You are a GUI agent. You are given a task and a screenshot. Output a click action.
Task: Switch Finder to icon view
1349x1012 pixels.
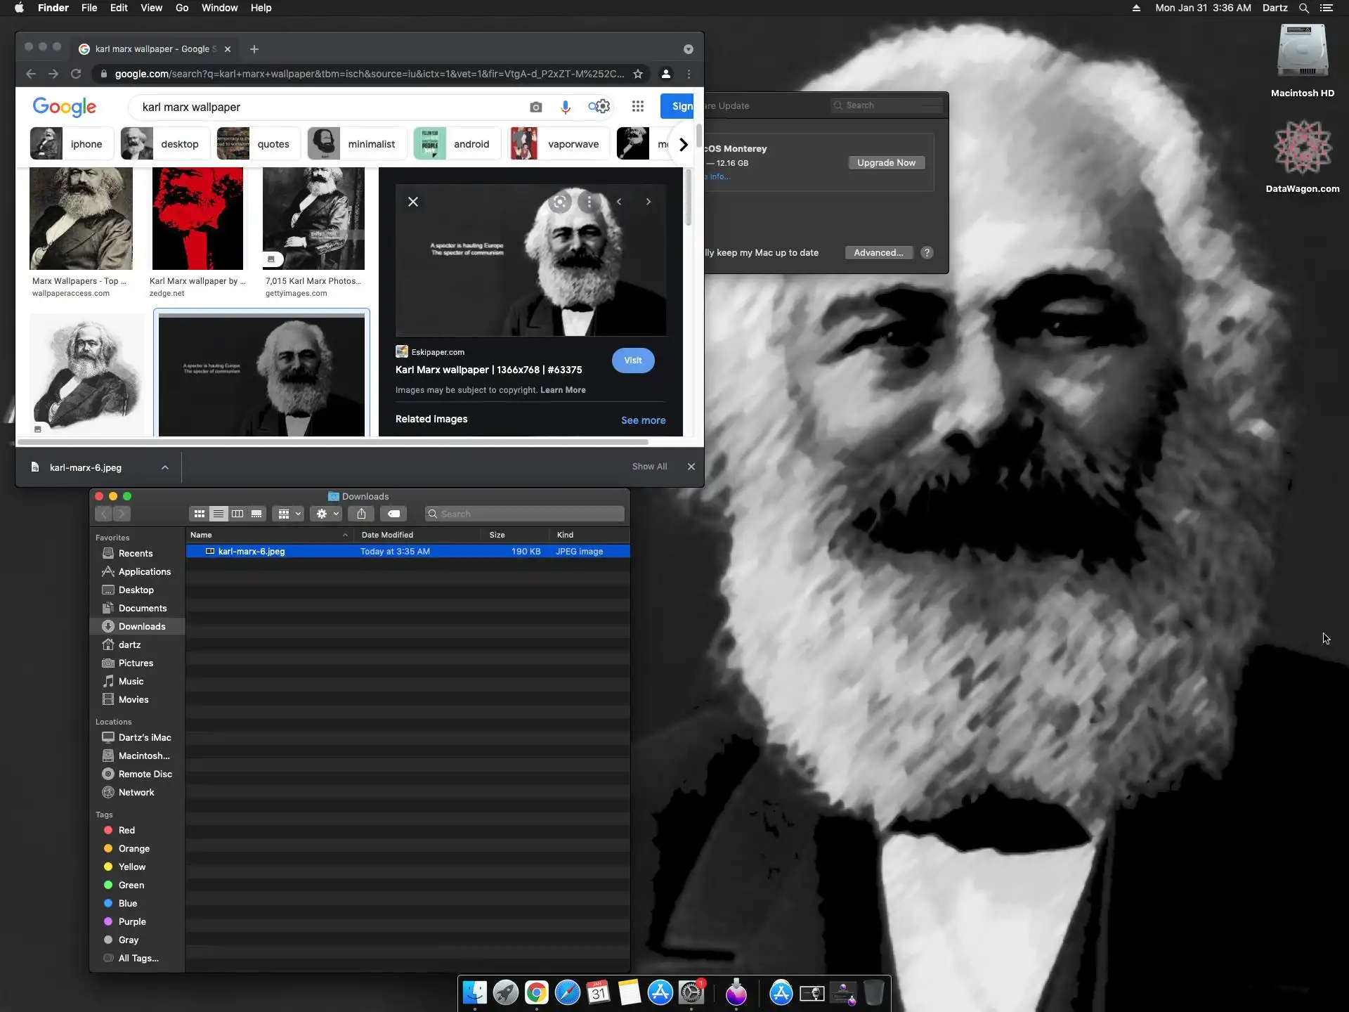[200, 514]
